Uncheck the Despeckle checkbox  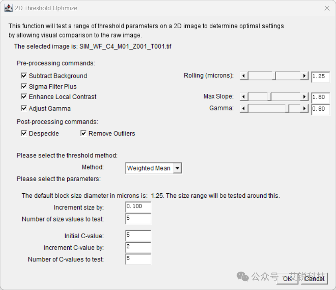pos(24,133)
